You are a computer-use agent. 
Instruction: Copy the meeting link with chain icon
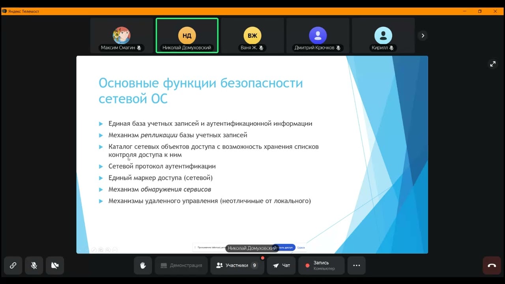13,265
